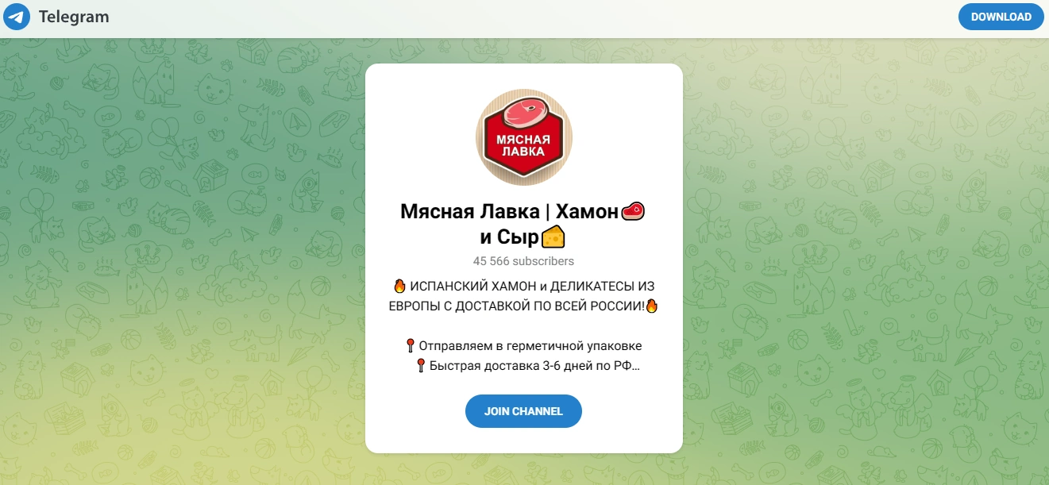1049x485 pixels.
Task: Click the ЕВРОПЫ С ДОСТАВКОЙ ПО ВСЕЙ РОССИИ line
Action: click(517, 305)
